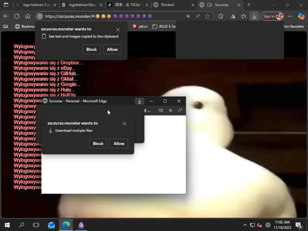Click the Sign in profile button
The height and width of the screenshot is (231, 308).
(272, 16)
